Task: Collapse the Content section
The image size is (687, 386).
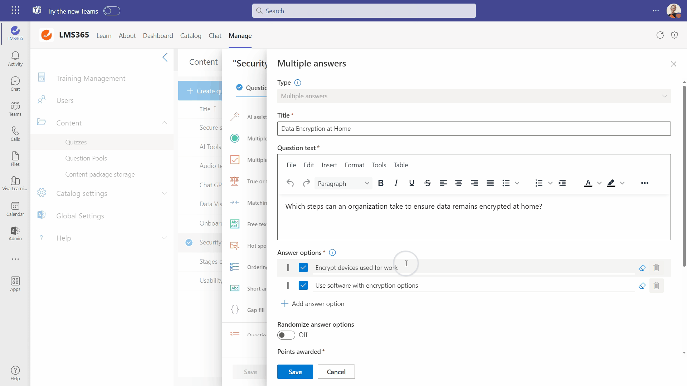Action: [164, 123]
